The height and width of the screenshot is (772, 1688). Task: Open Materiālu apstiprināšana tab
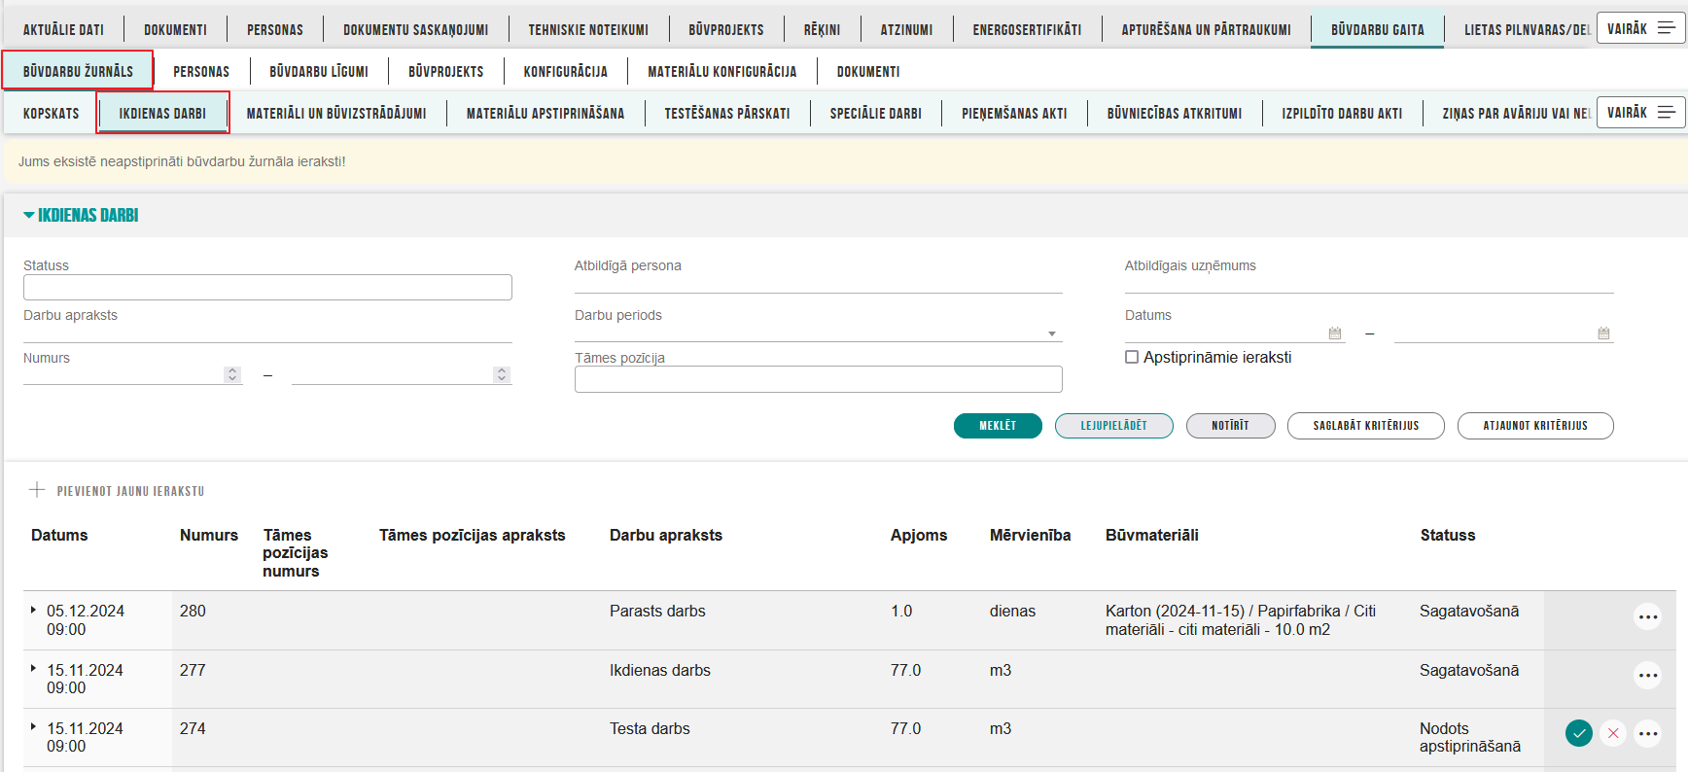tap(545, 114)
